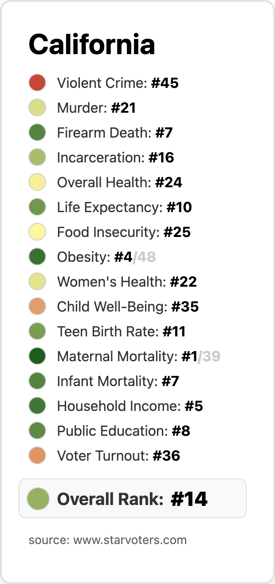Click the Life Expectancy #10 label
275x584 pixels.
pos(124,207)
